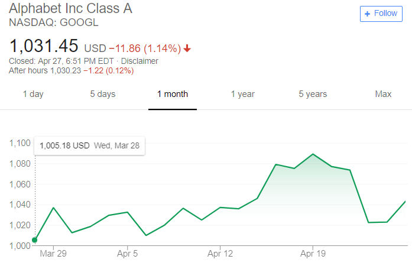
Task: Click the 1,005.18 USD tooltip box
Action: tap(90, 145)
